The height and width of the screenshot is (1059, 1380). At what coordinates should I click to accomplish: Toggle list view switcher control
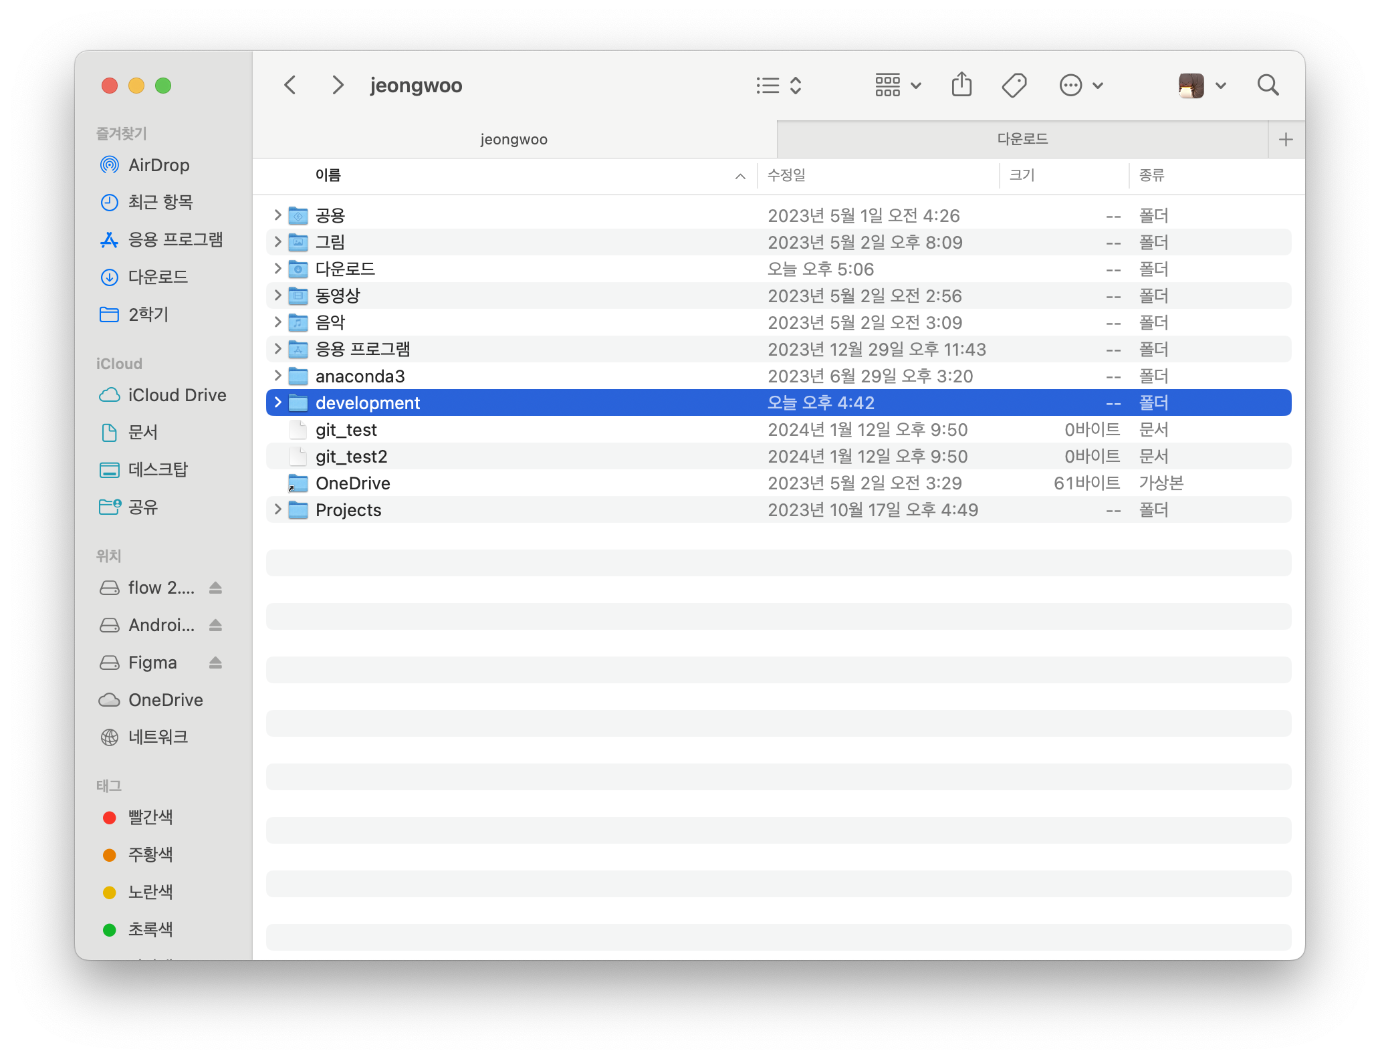778,85
